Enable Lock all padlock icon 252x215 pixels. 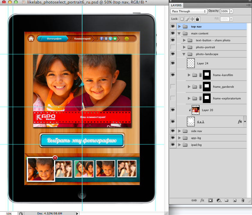[x=197, y=19]
